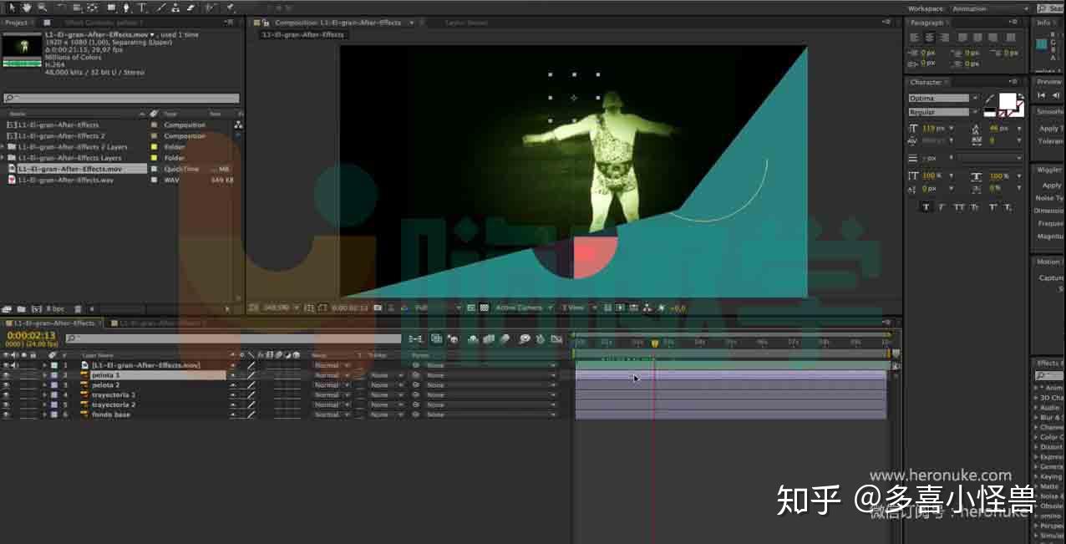Select the Zoom magnifier tool

pos(42,8)
